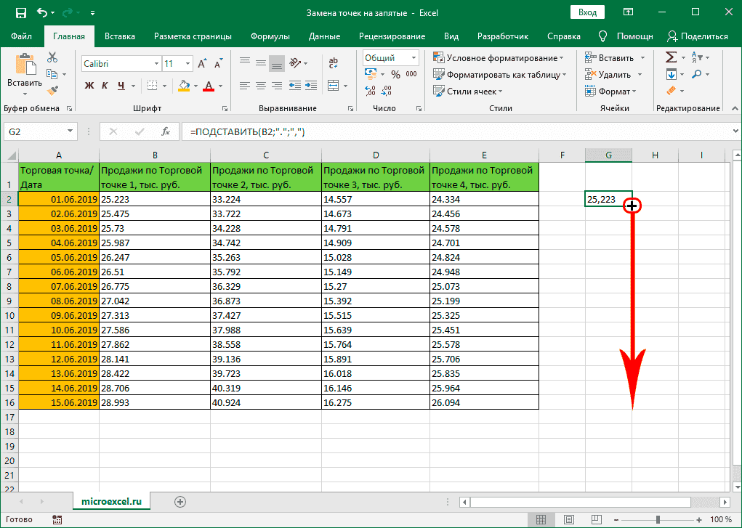This screenshot has height=528, width=742.
Task: Click the AutoSum sigma icon
Action: 671,57
